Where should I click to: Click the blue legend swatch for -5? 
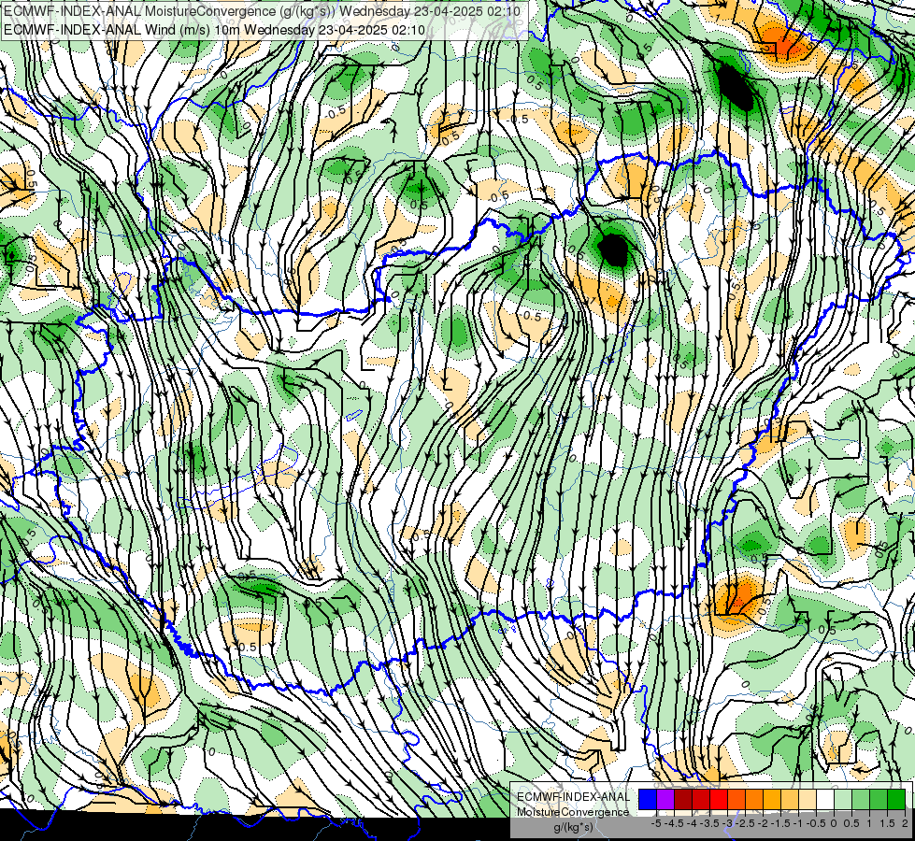point(648,799)
